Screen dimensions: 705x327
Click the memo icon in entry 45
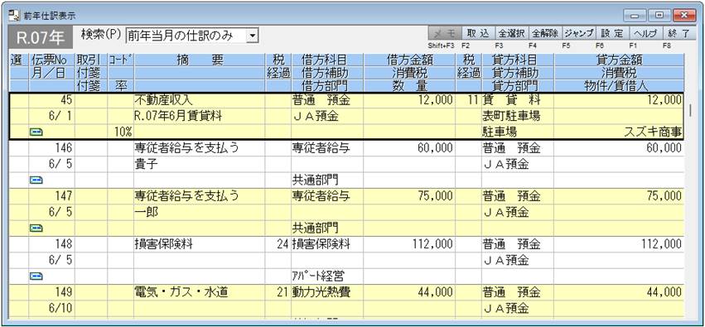point(36,132)
